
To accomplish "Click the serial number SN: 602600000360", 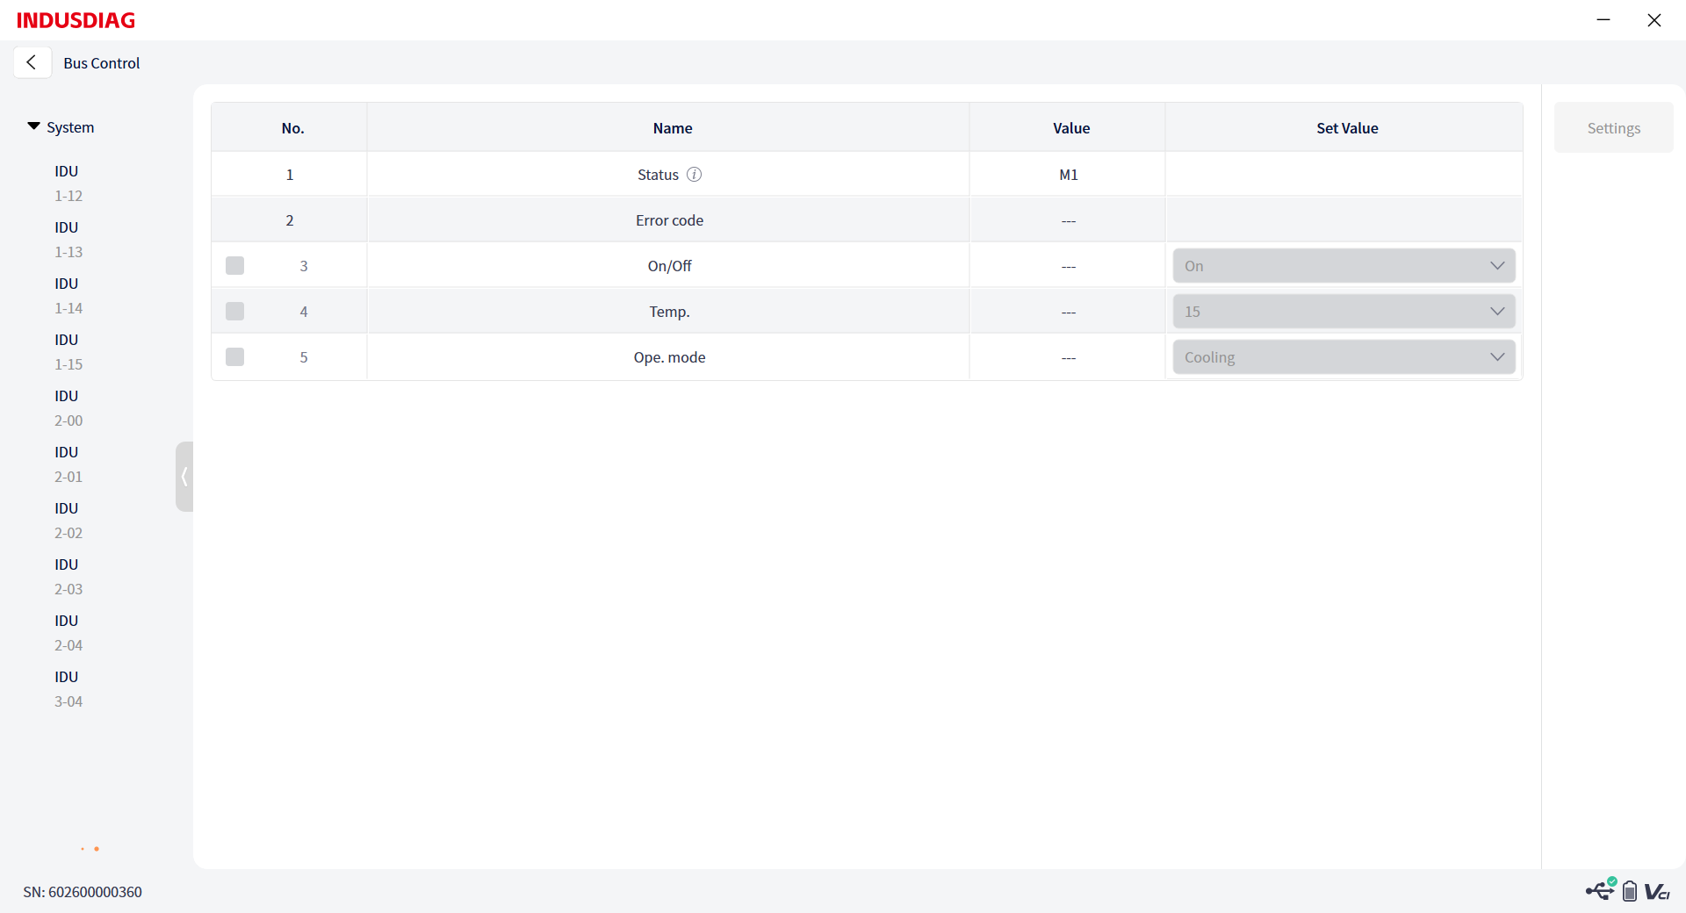I will point(83,892).
